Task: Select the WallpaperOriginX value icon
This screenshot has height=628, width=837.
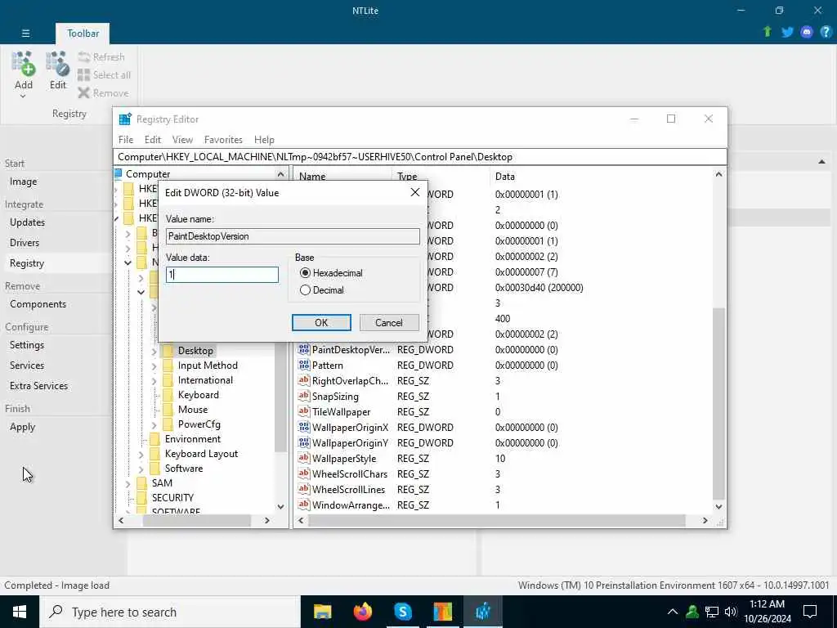Action: tap(304, 427)
